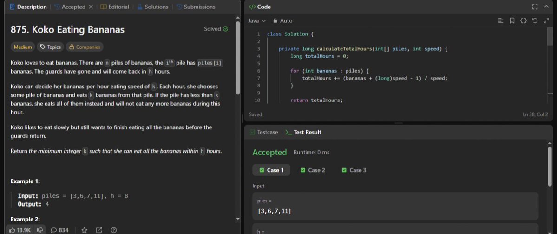Viewport: 557px width, 234px height.
Task: Star the problem as favorite
Action: point(84,230)
